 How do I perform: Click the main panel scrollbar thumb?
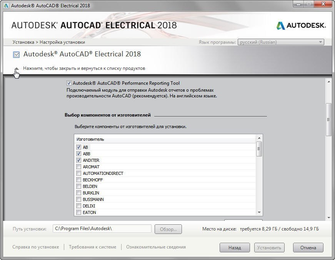point(328,120)
